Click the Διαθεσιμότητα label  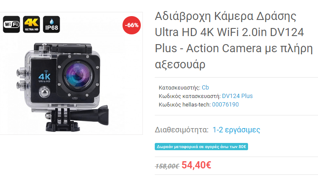click(182, 130)
